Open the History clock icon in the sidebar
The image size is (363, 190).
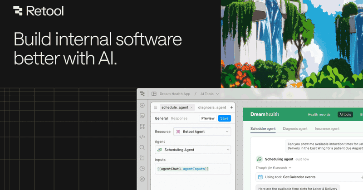pyautogui.click(x=142, y=169)
